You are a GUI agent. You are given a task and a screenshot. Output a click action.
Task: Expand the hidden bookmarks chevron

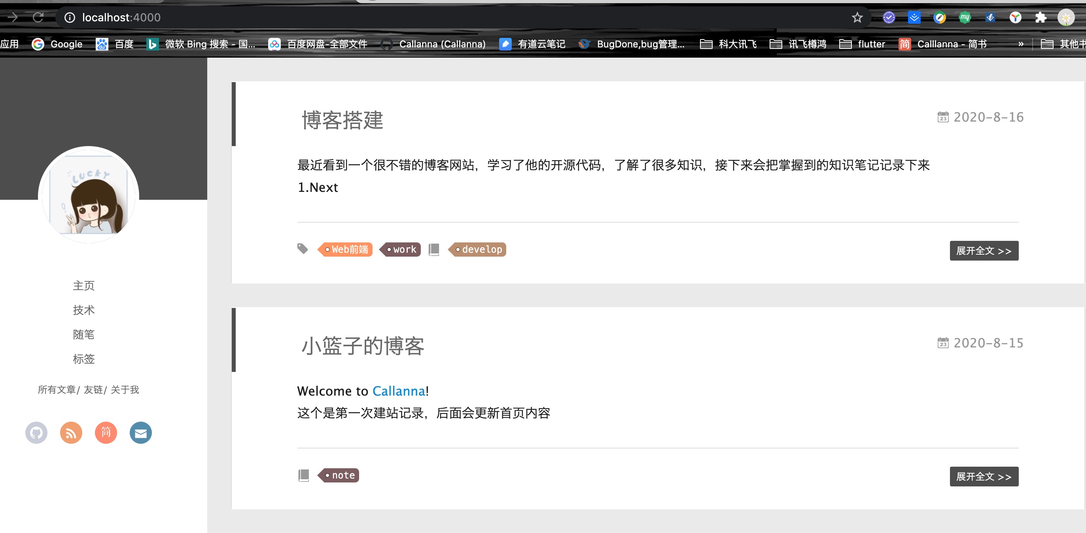coord(1021,44)
